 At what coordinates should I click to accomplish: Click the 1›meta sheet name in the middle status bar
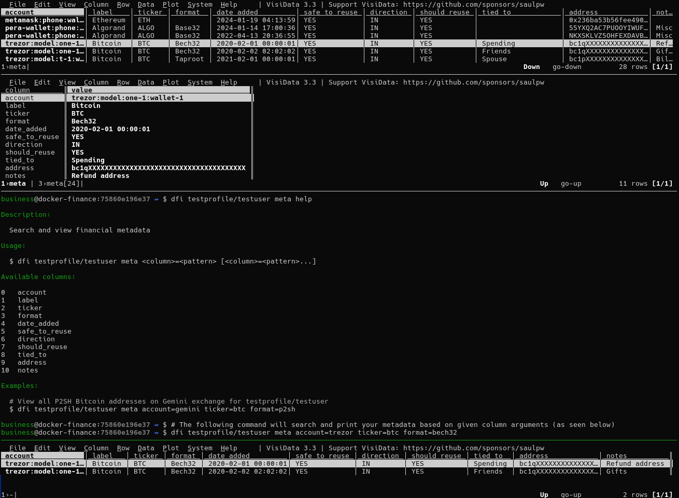point(13,183)
